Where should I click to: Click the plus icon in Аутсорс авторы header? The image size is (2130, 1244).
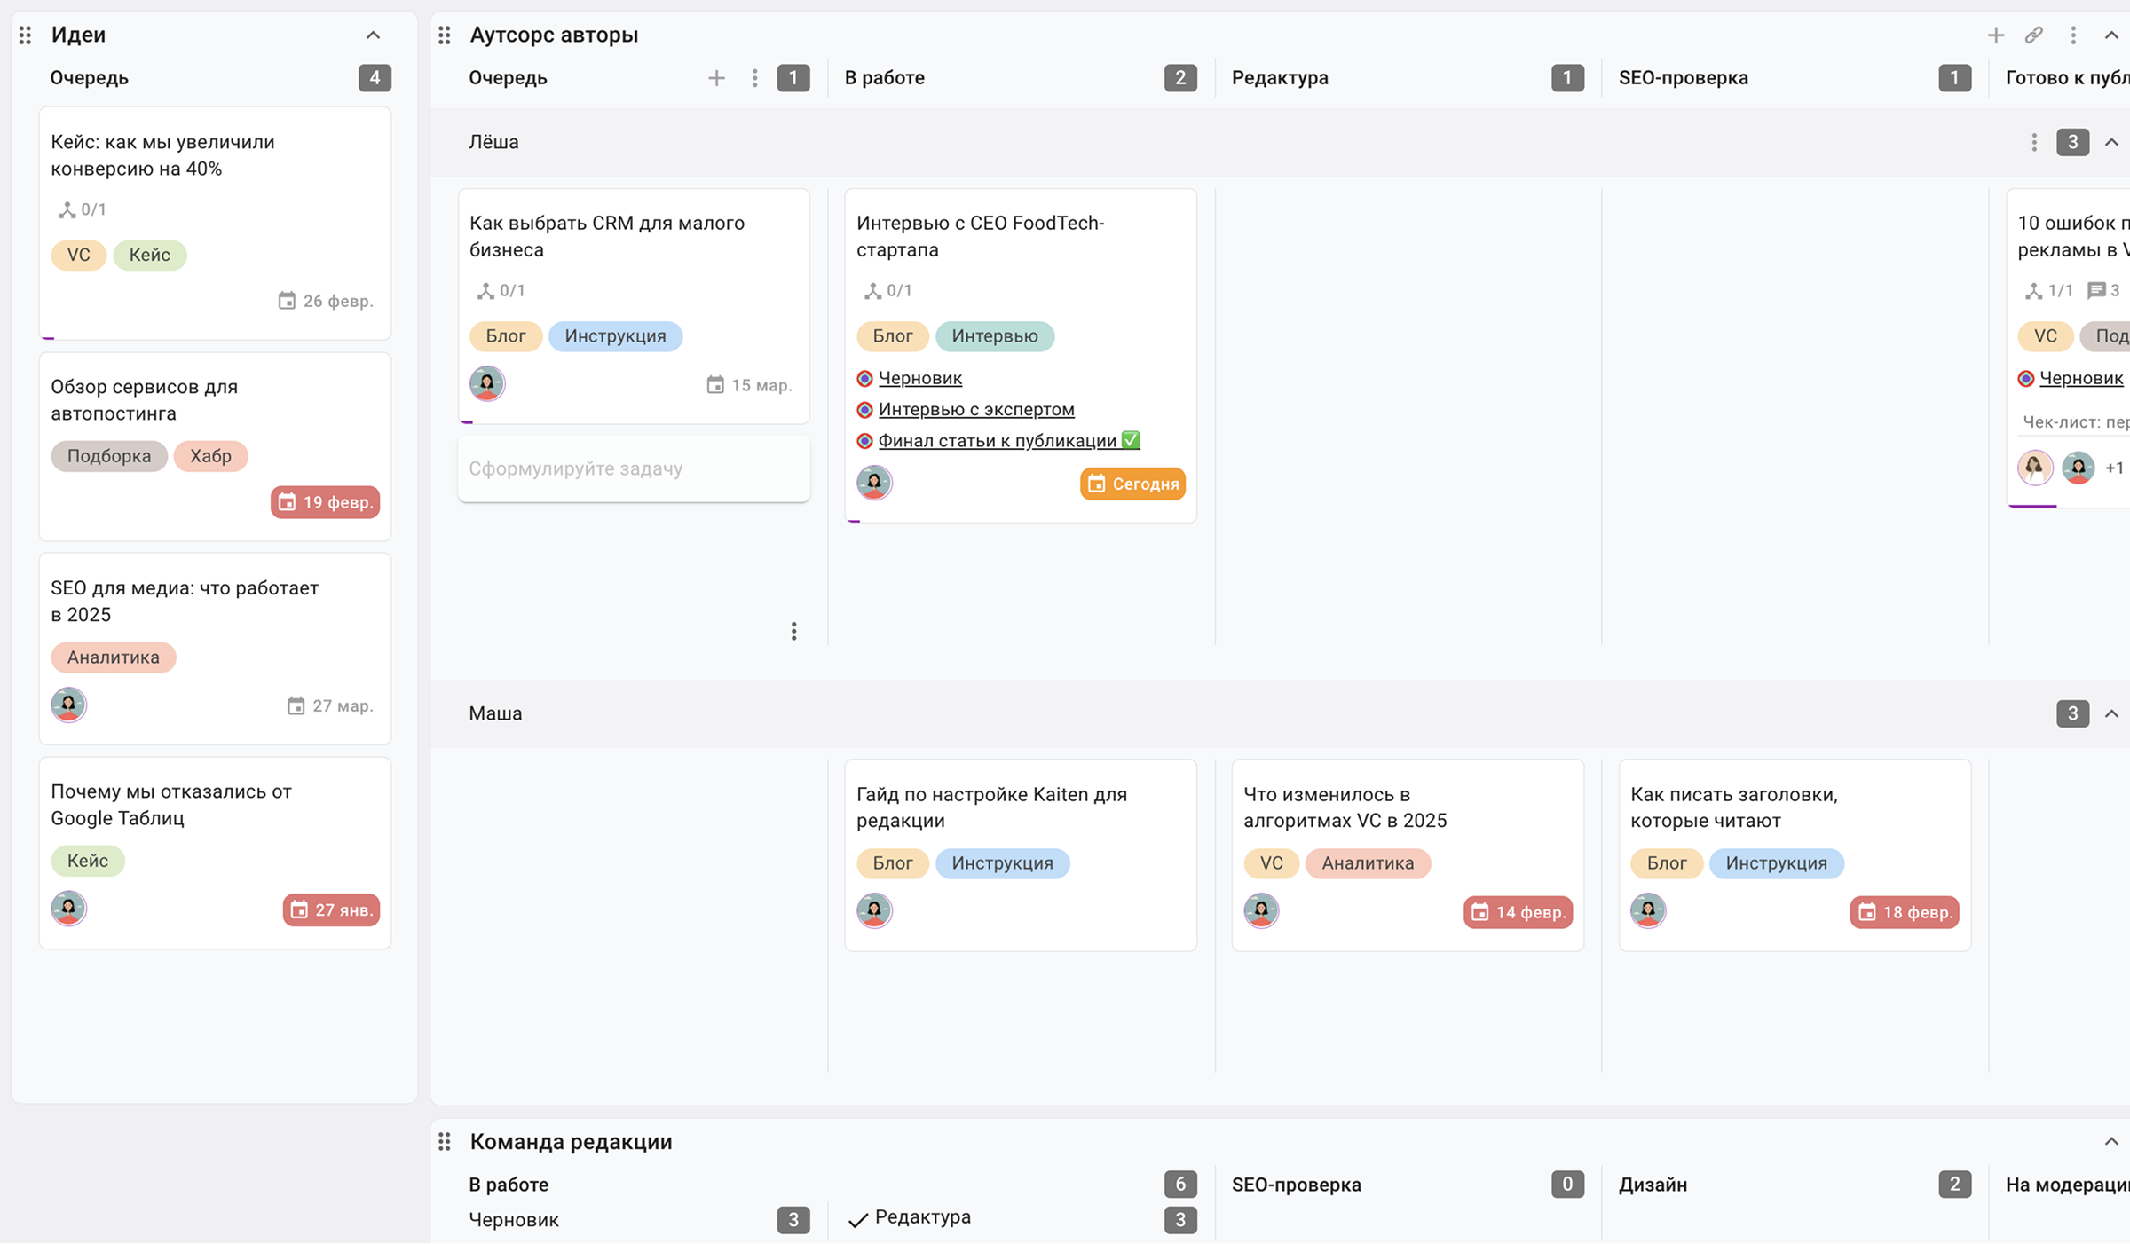click(x=1995, y=35)
